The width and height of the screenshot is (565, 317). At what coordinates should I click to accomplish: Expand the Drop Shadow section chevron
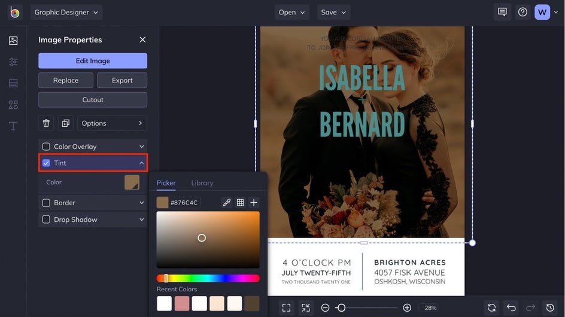pyautogui.click(x=142, y=220)
